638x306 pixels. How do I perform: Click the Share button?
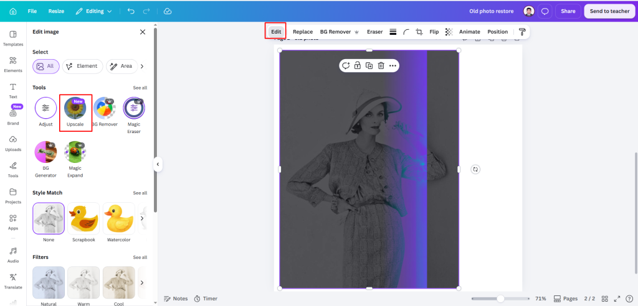[x=568, y=11]
